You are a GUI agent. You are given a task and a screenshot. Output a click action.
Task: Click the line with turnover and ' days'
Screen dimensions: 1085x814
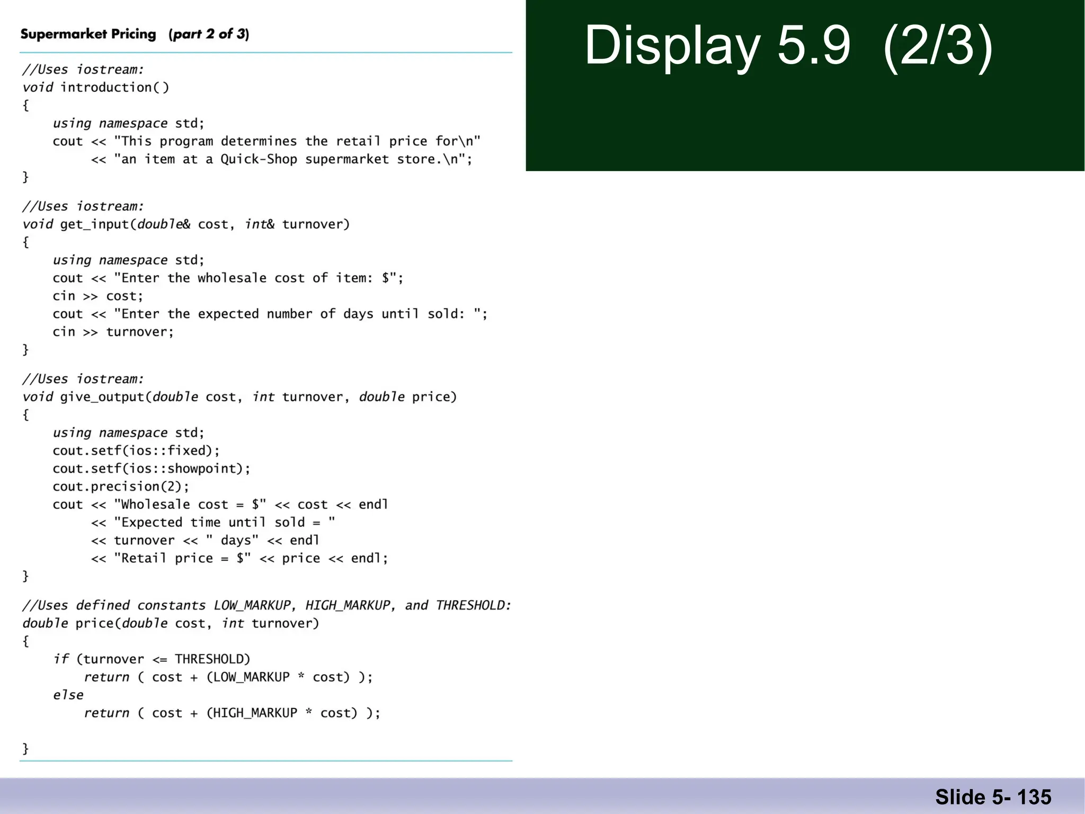pyautogui.click(x=205, y=541)
